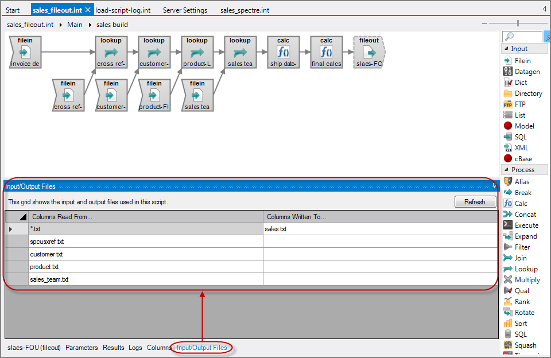Screen dimensions: 551x358
Task: Select the Model tool
Action: (x=521, y=126)
